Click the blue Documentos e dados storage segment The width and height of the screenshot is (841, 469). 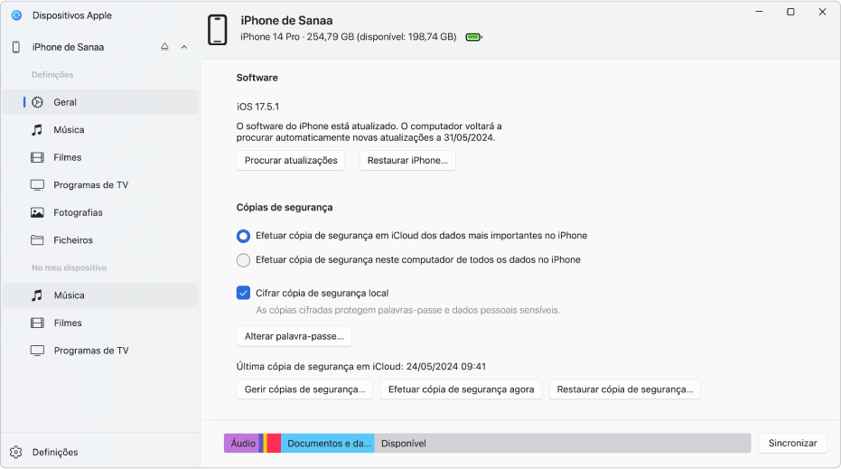coord(328,443)
